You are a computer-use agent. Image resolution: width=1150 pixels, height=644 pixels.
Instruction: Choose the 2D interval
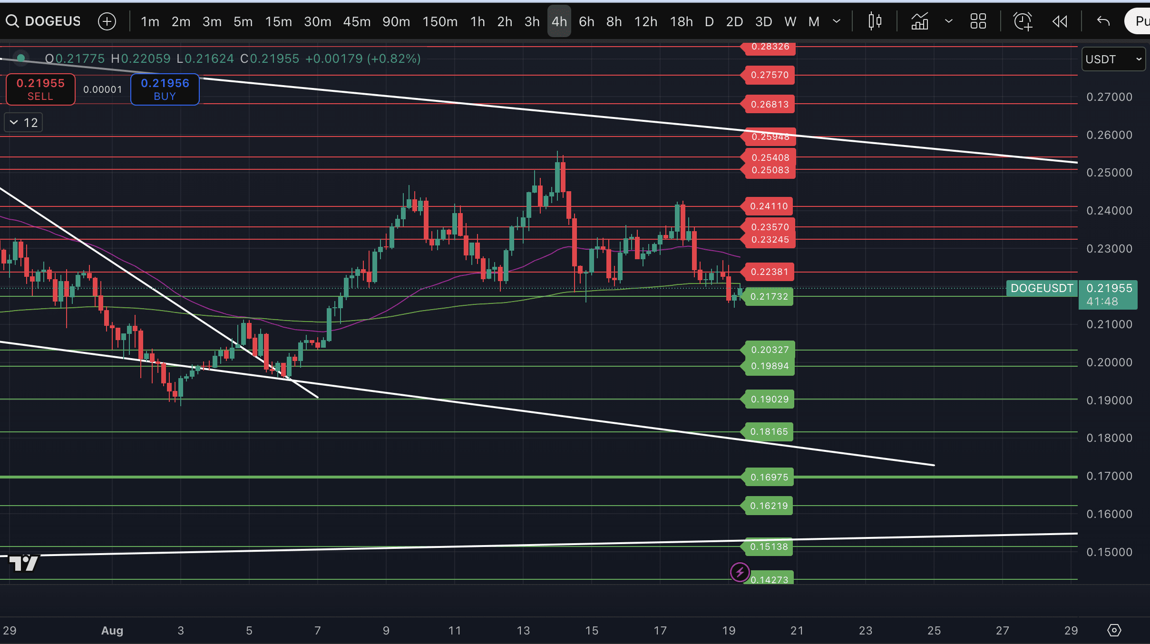click(735, 21)
